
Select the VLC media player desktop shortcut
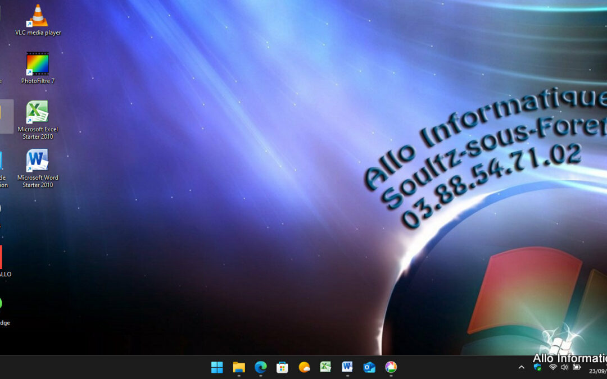(x=38, y=20)
